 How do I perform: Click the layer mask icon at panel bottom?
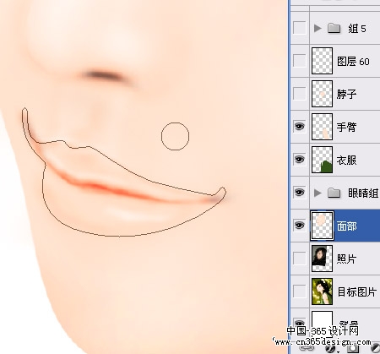353,349
